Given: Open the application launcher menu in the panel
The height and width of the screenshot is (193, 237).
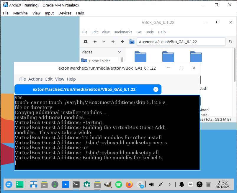Looking at the screenshot, I should point(9,184).
